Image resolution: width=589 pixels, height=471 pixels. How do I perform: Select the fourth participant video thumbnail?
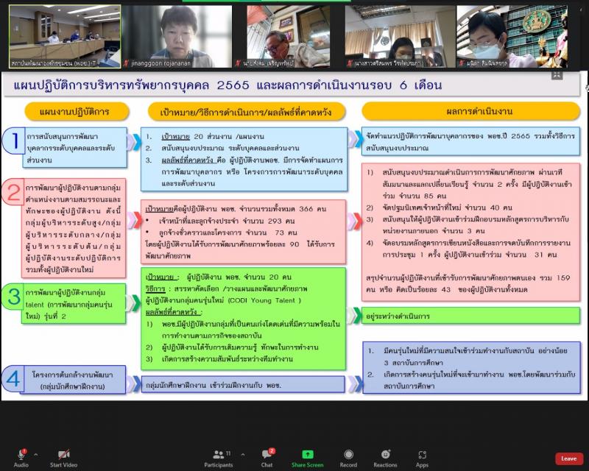click(400, 37)
